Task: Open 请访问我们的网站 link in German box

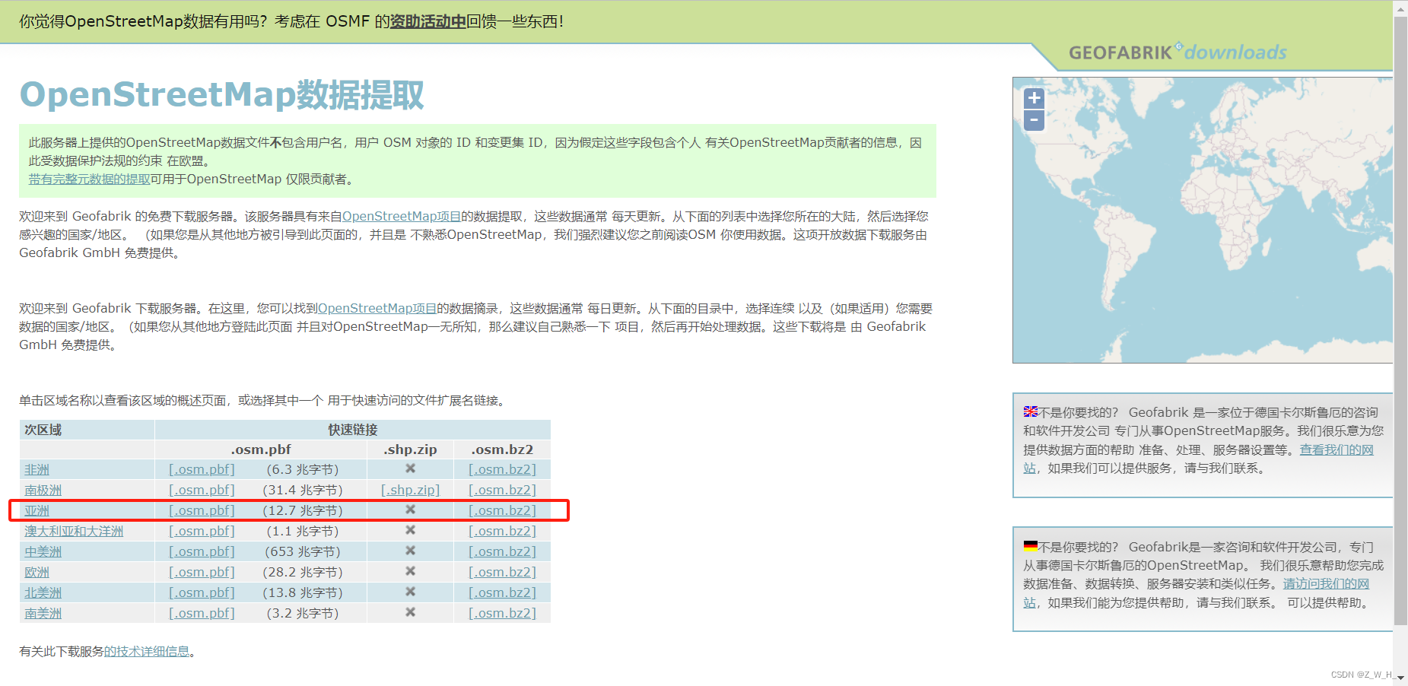Action: [1326, 584]
